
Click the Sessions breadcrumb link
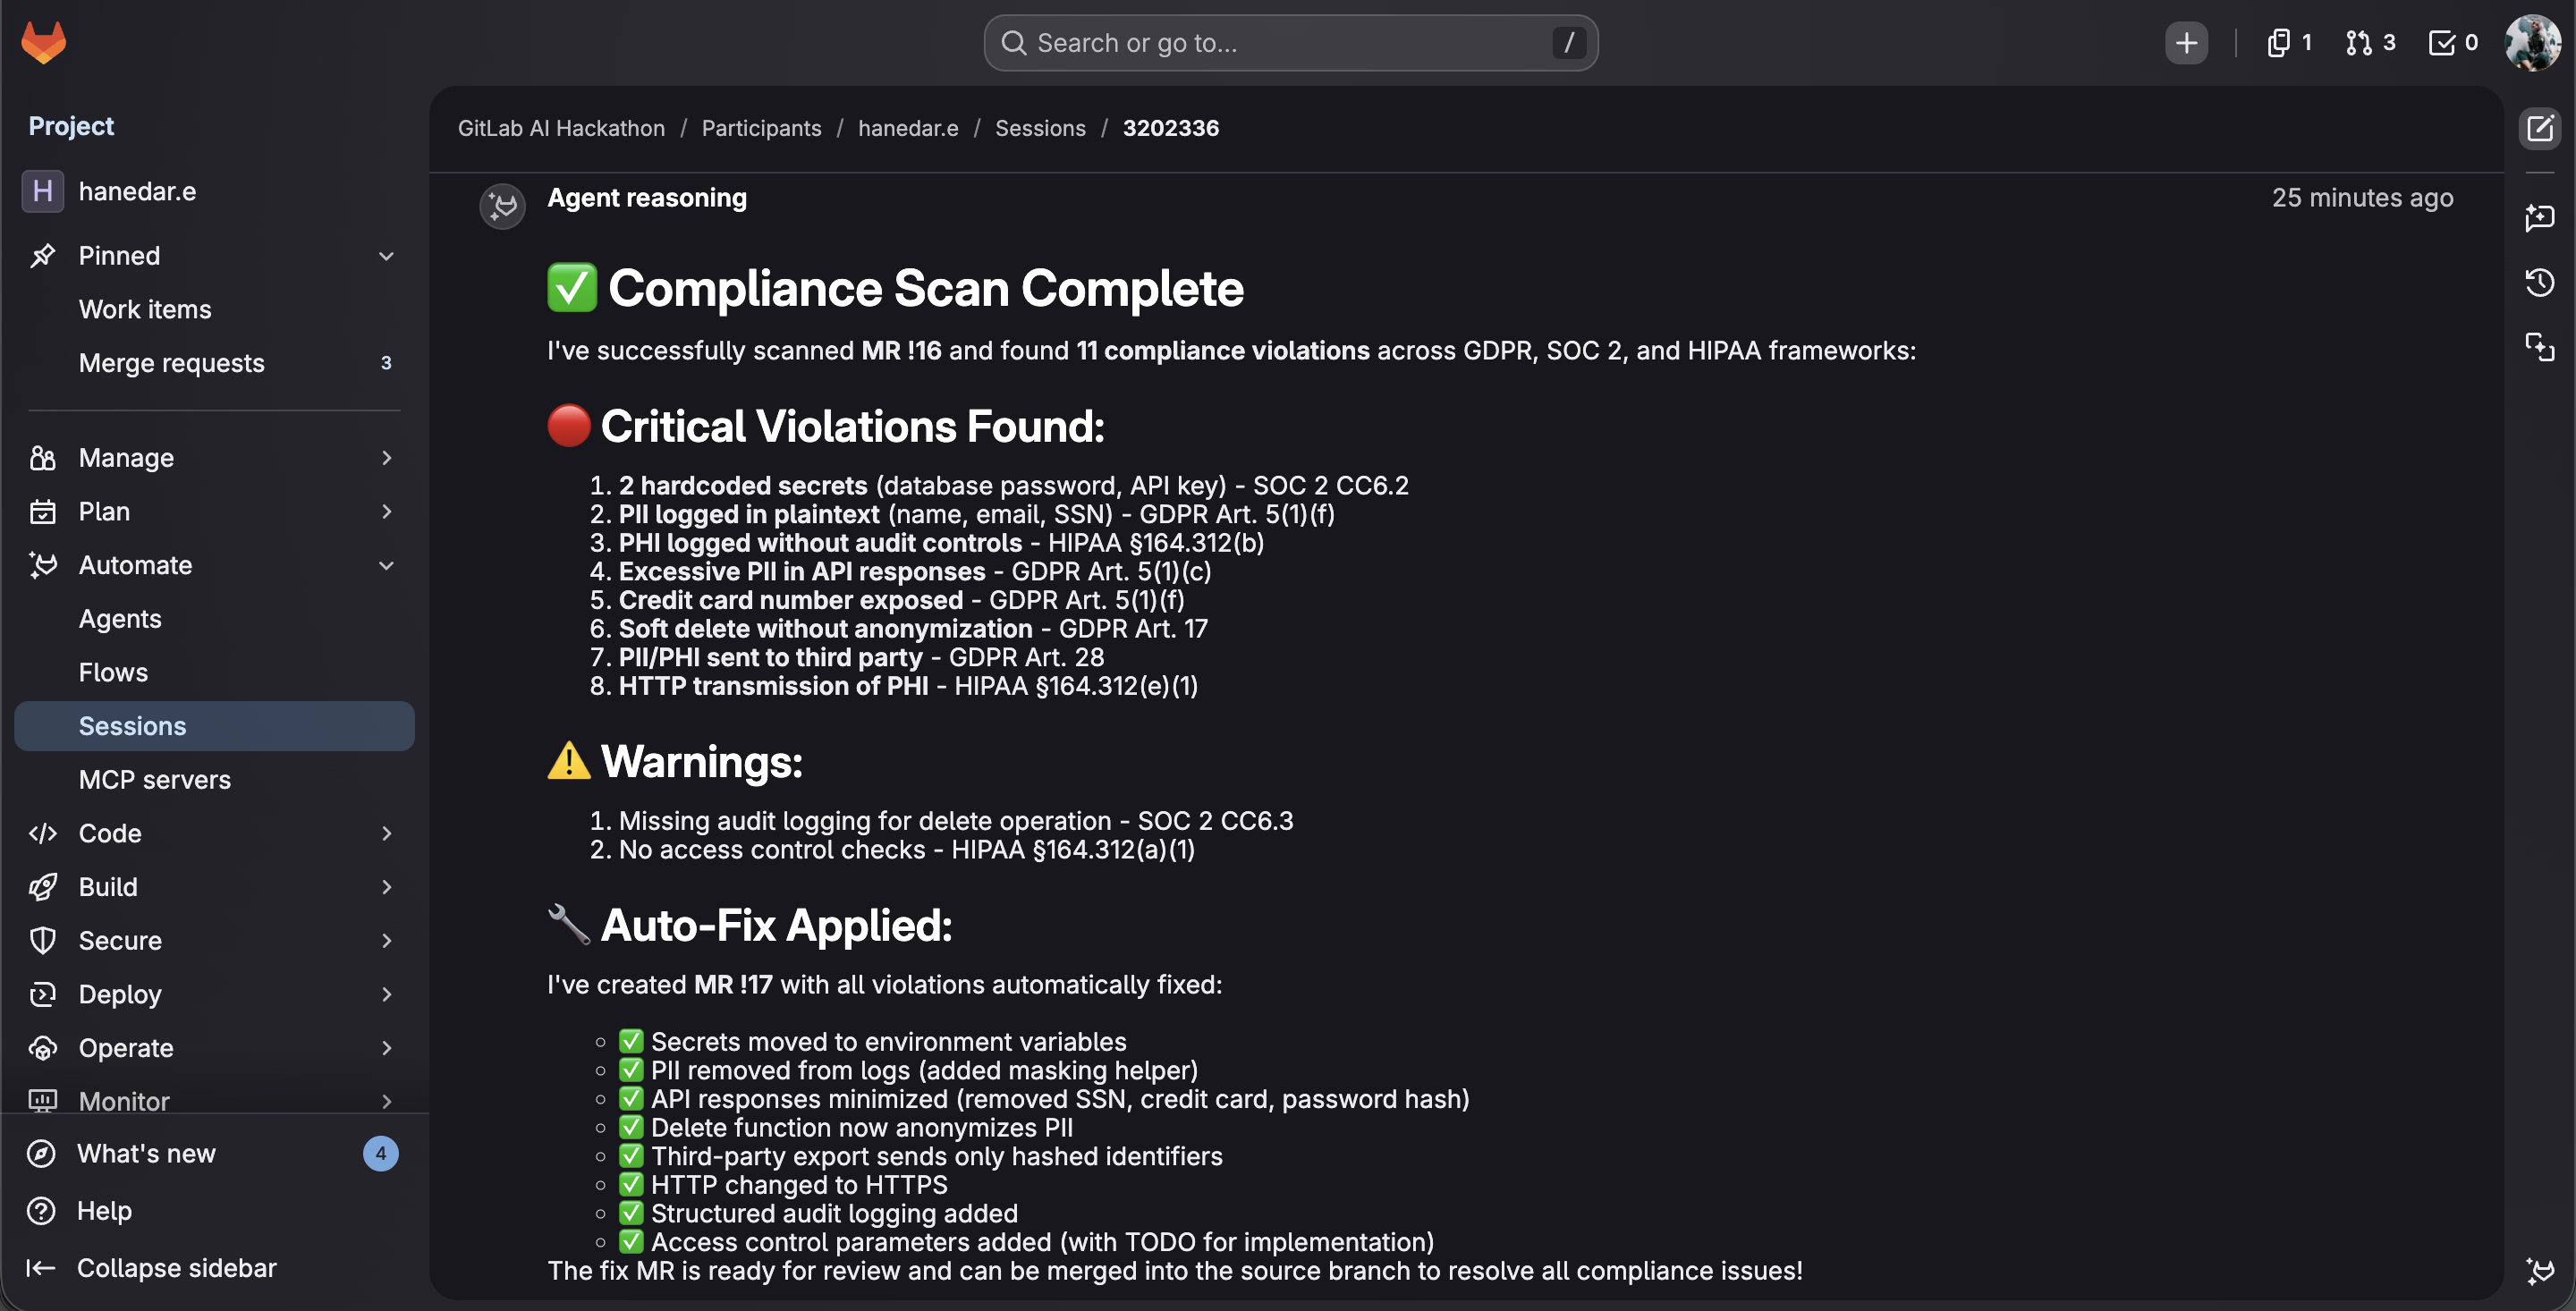[1040, 128]
